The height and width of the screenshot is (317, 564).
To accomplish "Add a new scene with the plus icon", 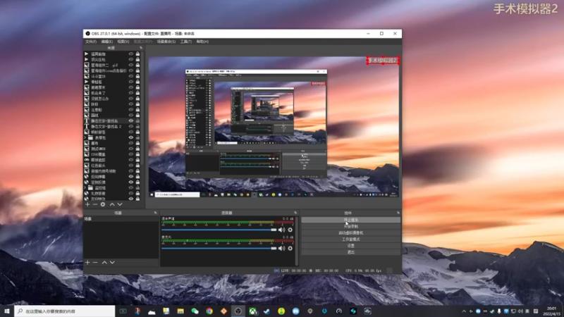I will [87, 262].
